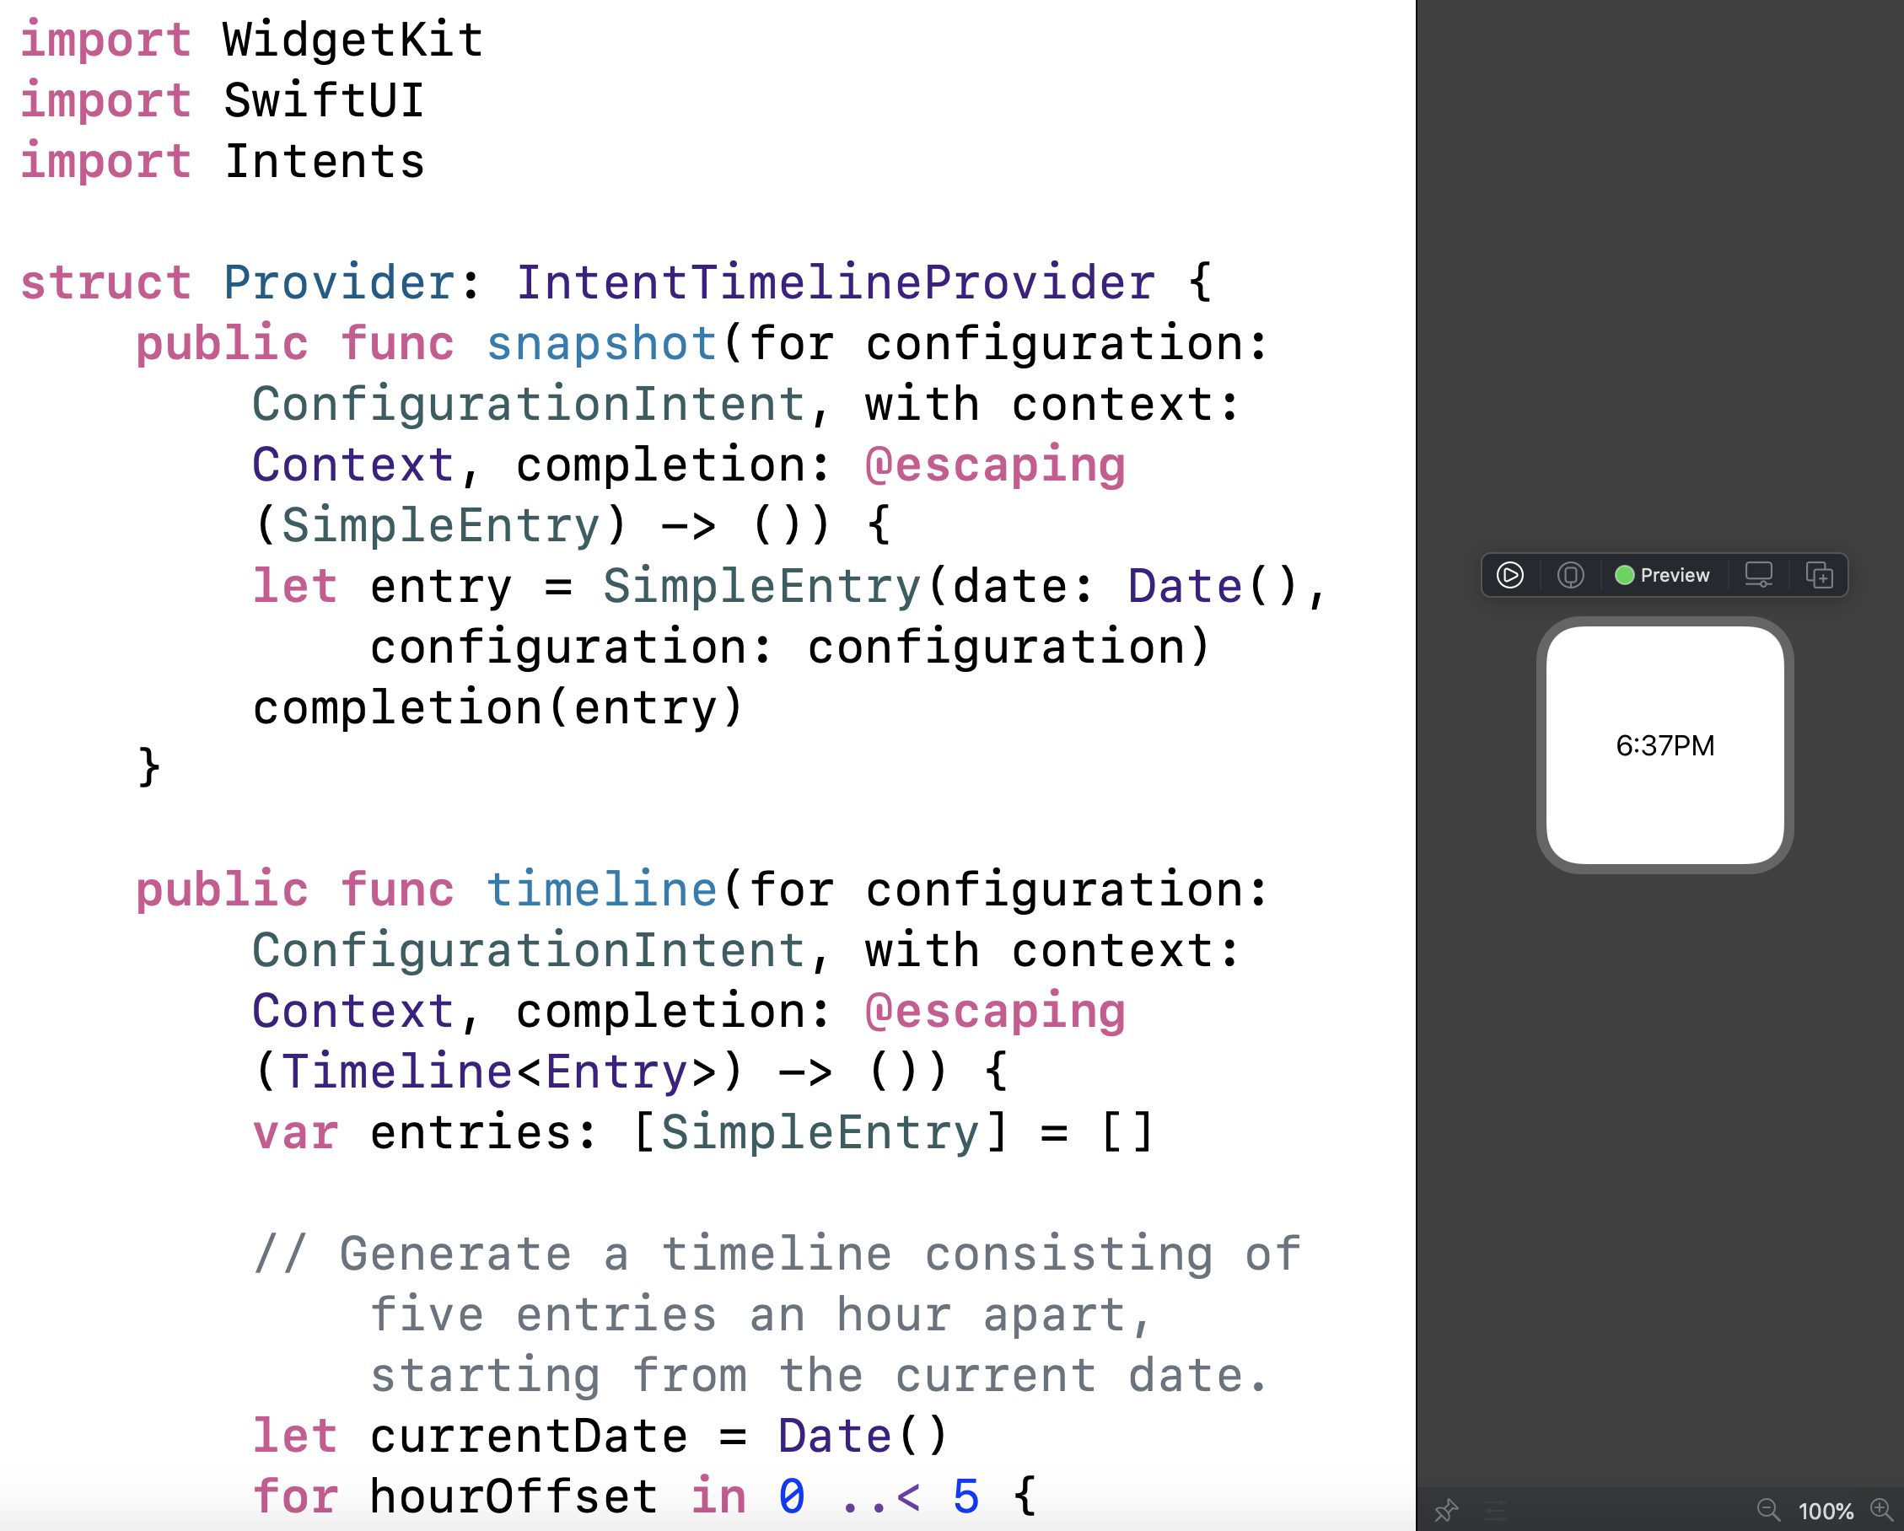1904x1531 pixels.
Task: Click the 'currentDate' variable name
Action: [x=528, y=1436]
